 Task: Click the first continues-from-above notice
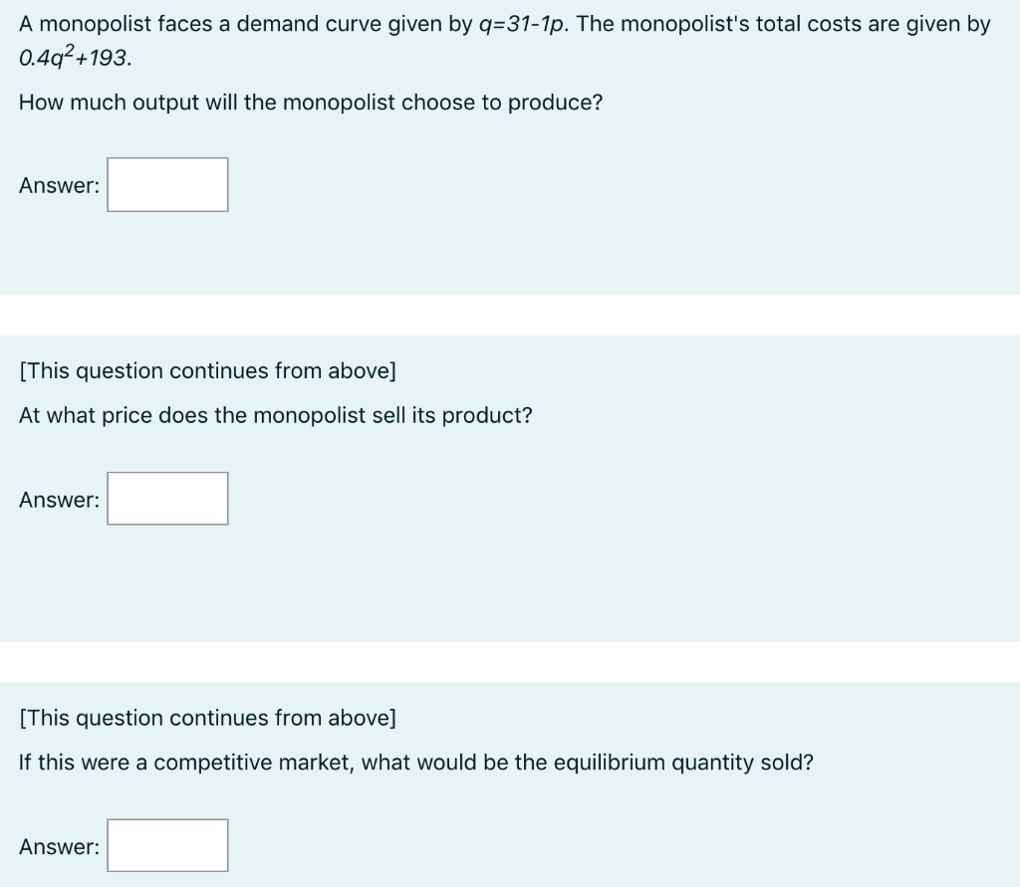point(206,370)
